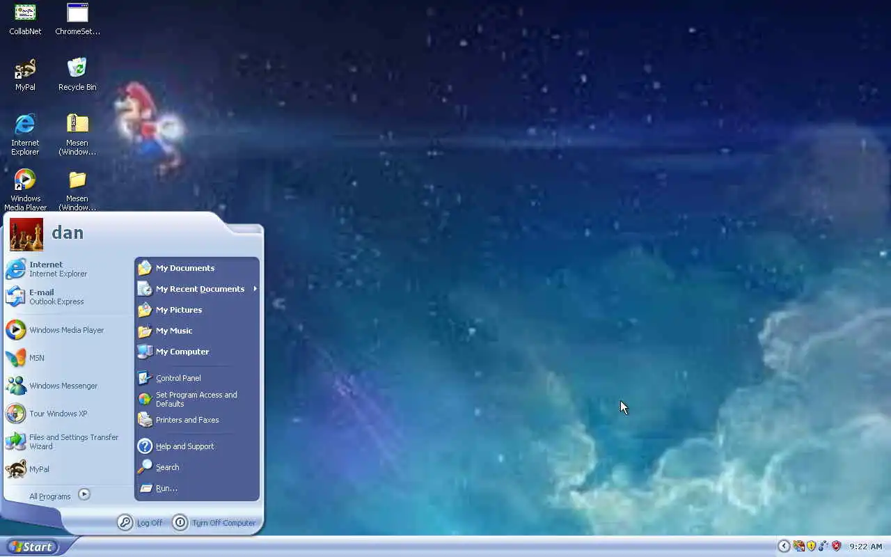Viewport: 891px width, 557px height.
Task: Click the user name "dan" header
Action: point(68,233)
